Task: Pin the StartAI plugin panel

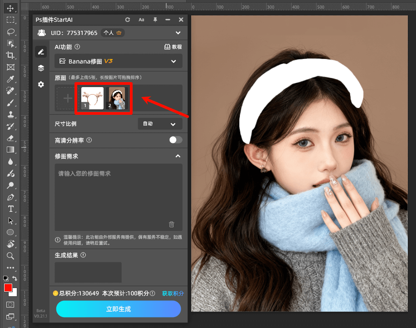Action: (x=154, y=20)
